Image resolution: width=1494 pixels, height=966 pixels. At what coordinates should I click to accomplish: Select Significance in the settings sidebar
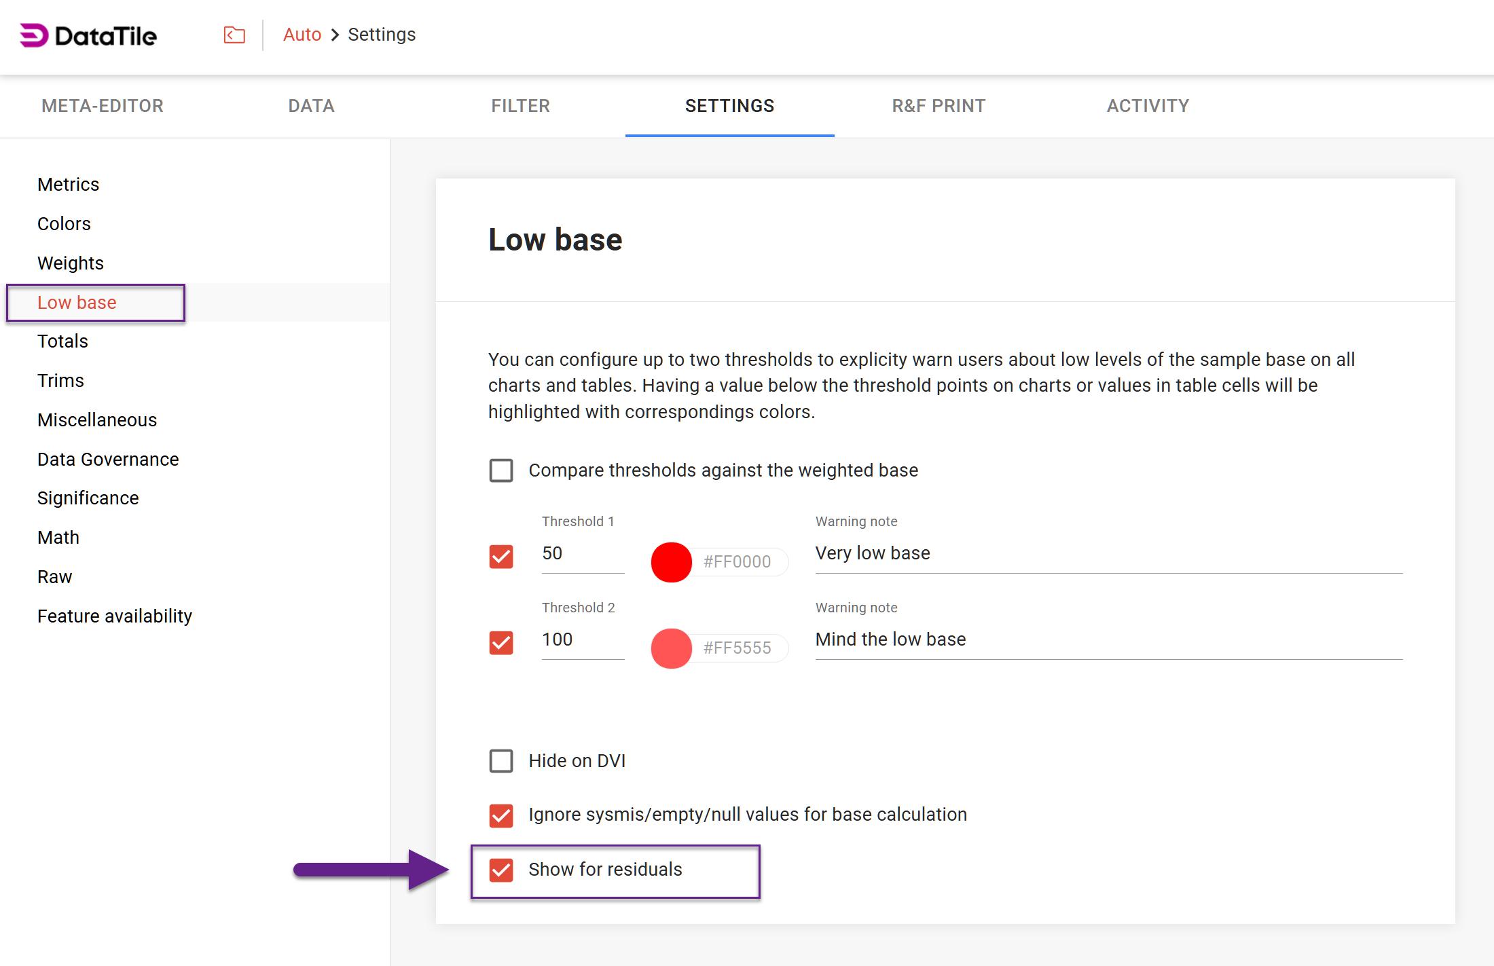click(x=88, y=498)
